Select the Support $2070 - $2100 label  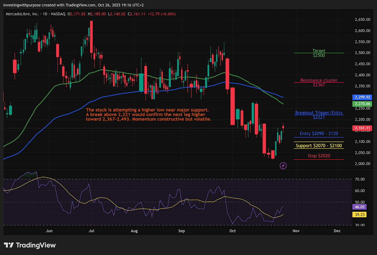(x=319, y=146)
